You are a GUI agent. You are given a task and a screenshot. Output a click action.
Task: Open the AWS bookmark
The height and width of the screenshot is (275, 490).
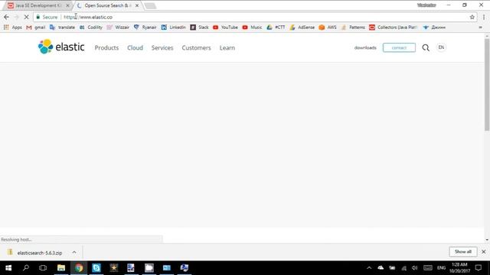click(x=328, y=27)
